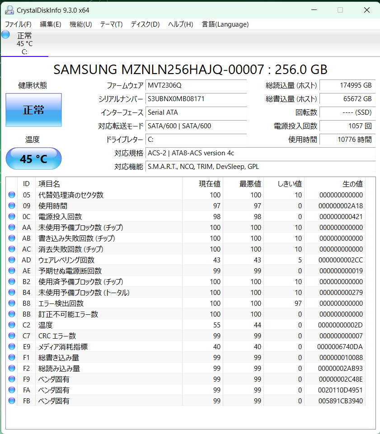Image resolution: width=380 pixels, height=434 pixels.
Task: Click raw value 00000000002D in the 温度 row
Action: pyautogui.click(x=340, y=325)
